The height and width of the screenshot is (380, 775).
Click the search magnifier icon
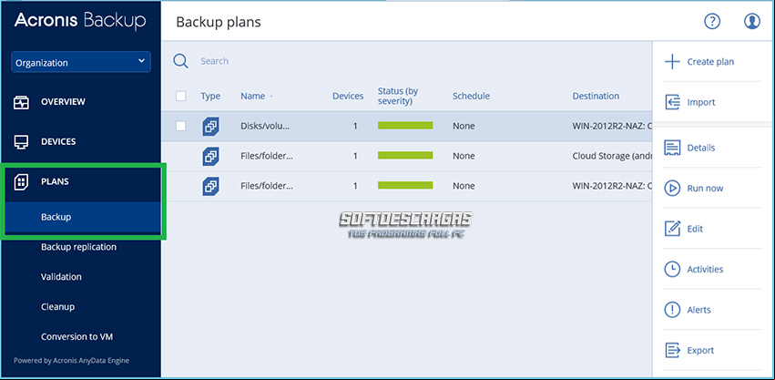tap(180, 61)
